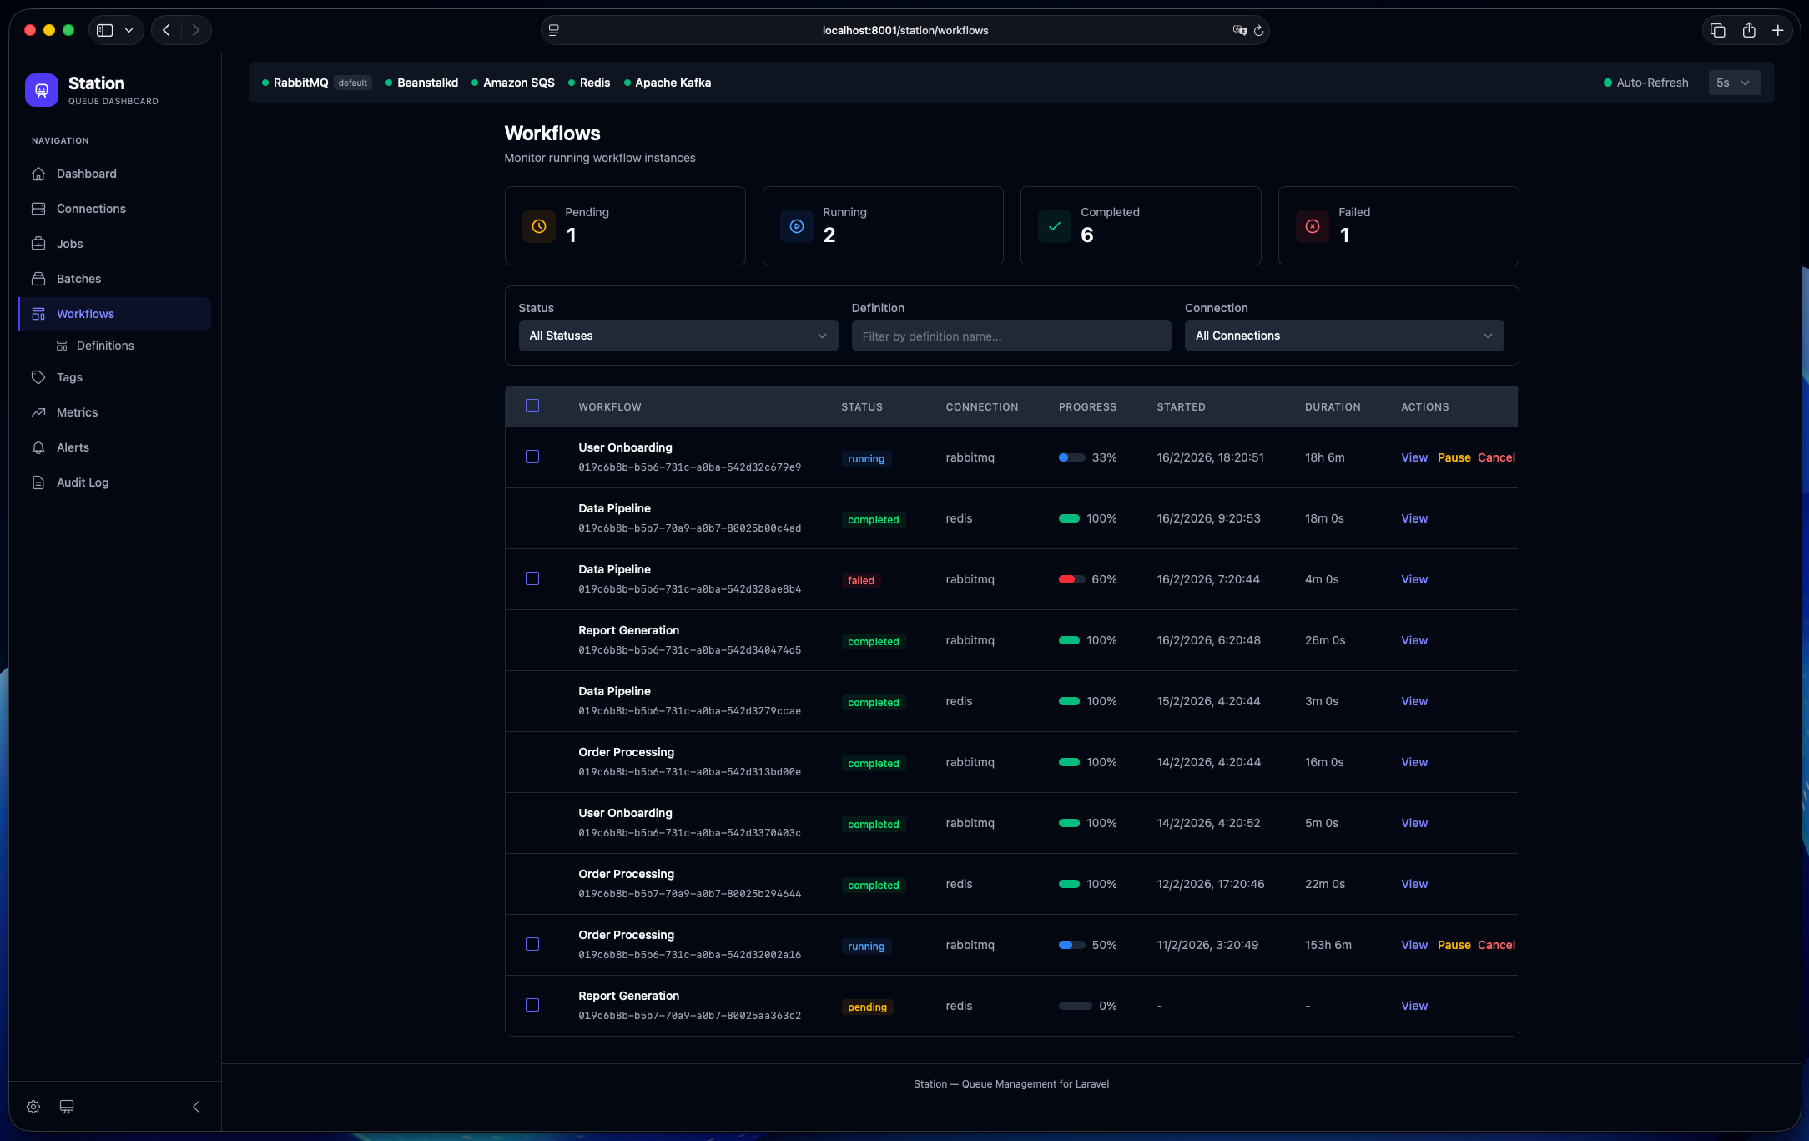The height and width of the screenshot is (1141, 1809).
Task: Open the Metrics panel
Action: click(x=76, y=411)
